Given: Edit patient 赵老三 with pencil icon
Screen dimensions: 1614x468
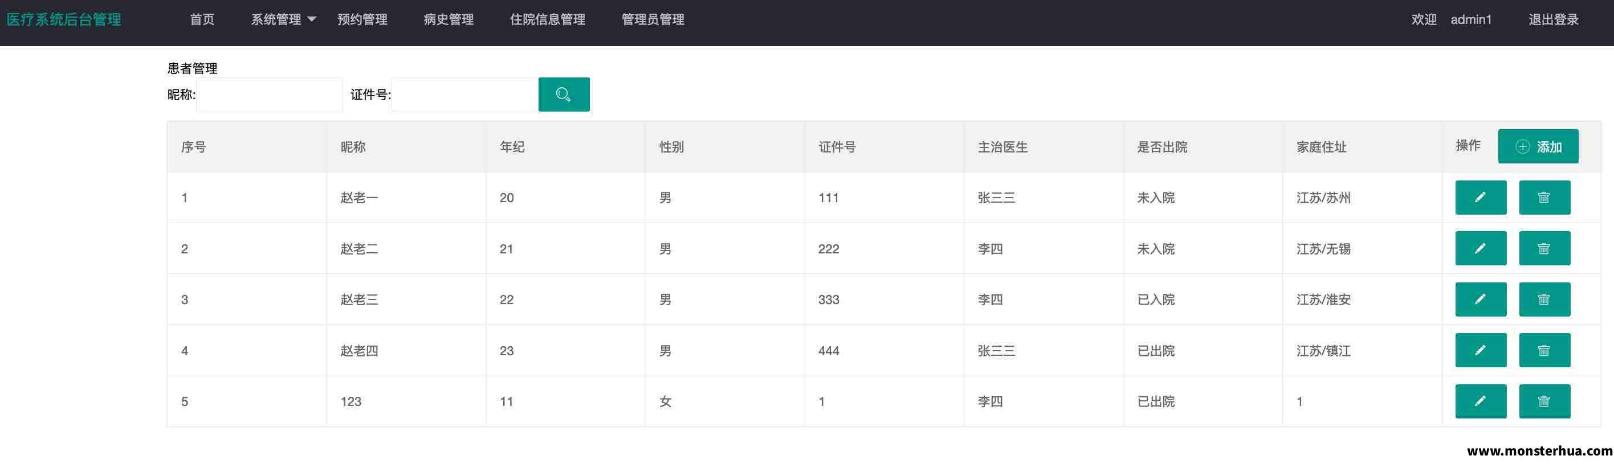Looking at the screenshot, I should pyautogui.click(x=1481, y=299).
